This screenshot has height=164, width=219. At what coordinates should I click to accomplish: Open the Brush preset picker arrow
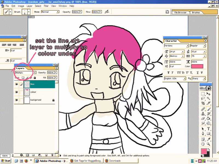[29, 12]
